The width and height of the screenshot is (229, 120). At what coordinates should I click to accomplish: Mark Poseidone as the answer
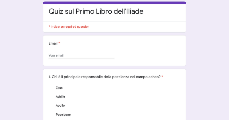coord(63,115)
